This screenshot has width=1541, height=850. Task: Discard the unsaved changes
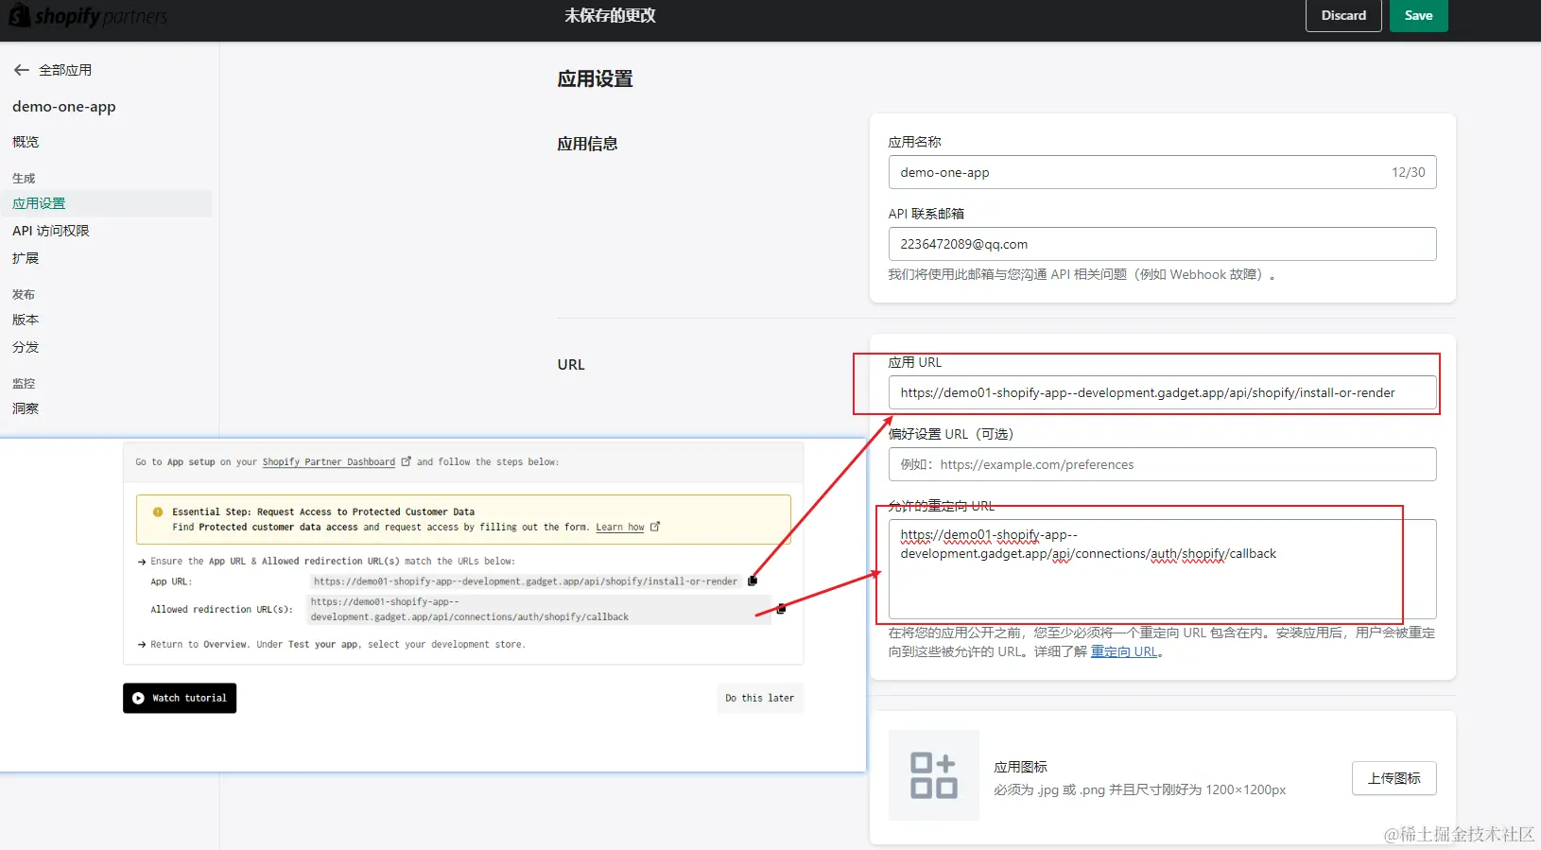point(1343,16)
